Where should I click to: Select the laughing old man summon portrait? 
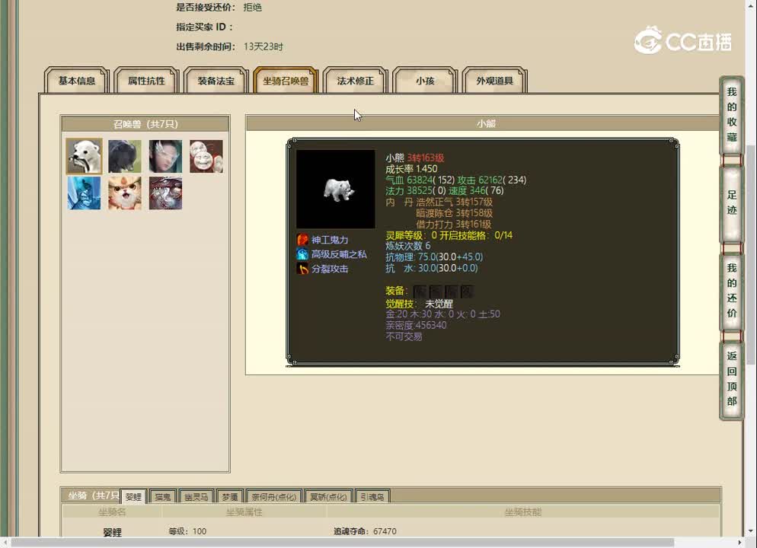click(206, 156)
